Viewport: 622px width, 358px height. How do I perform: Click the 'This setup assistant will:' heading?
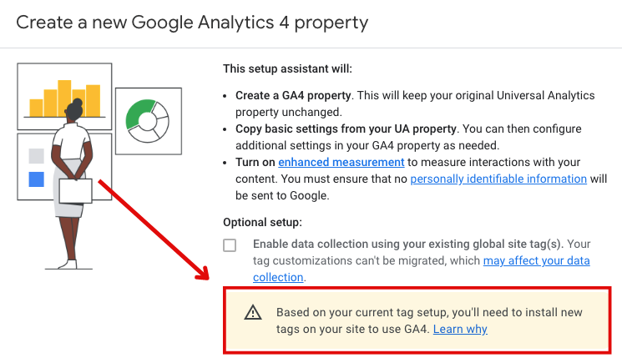pyautogui.click(x=287, y=68)
